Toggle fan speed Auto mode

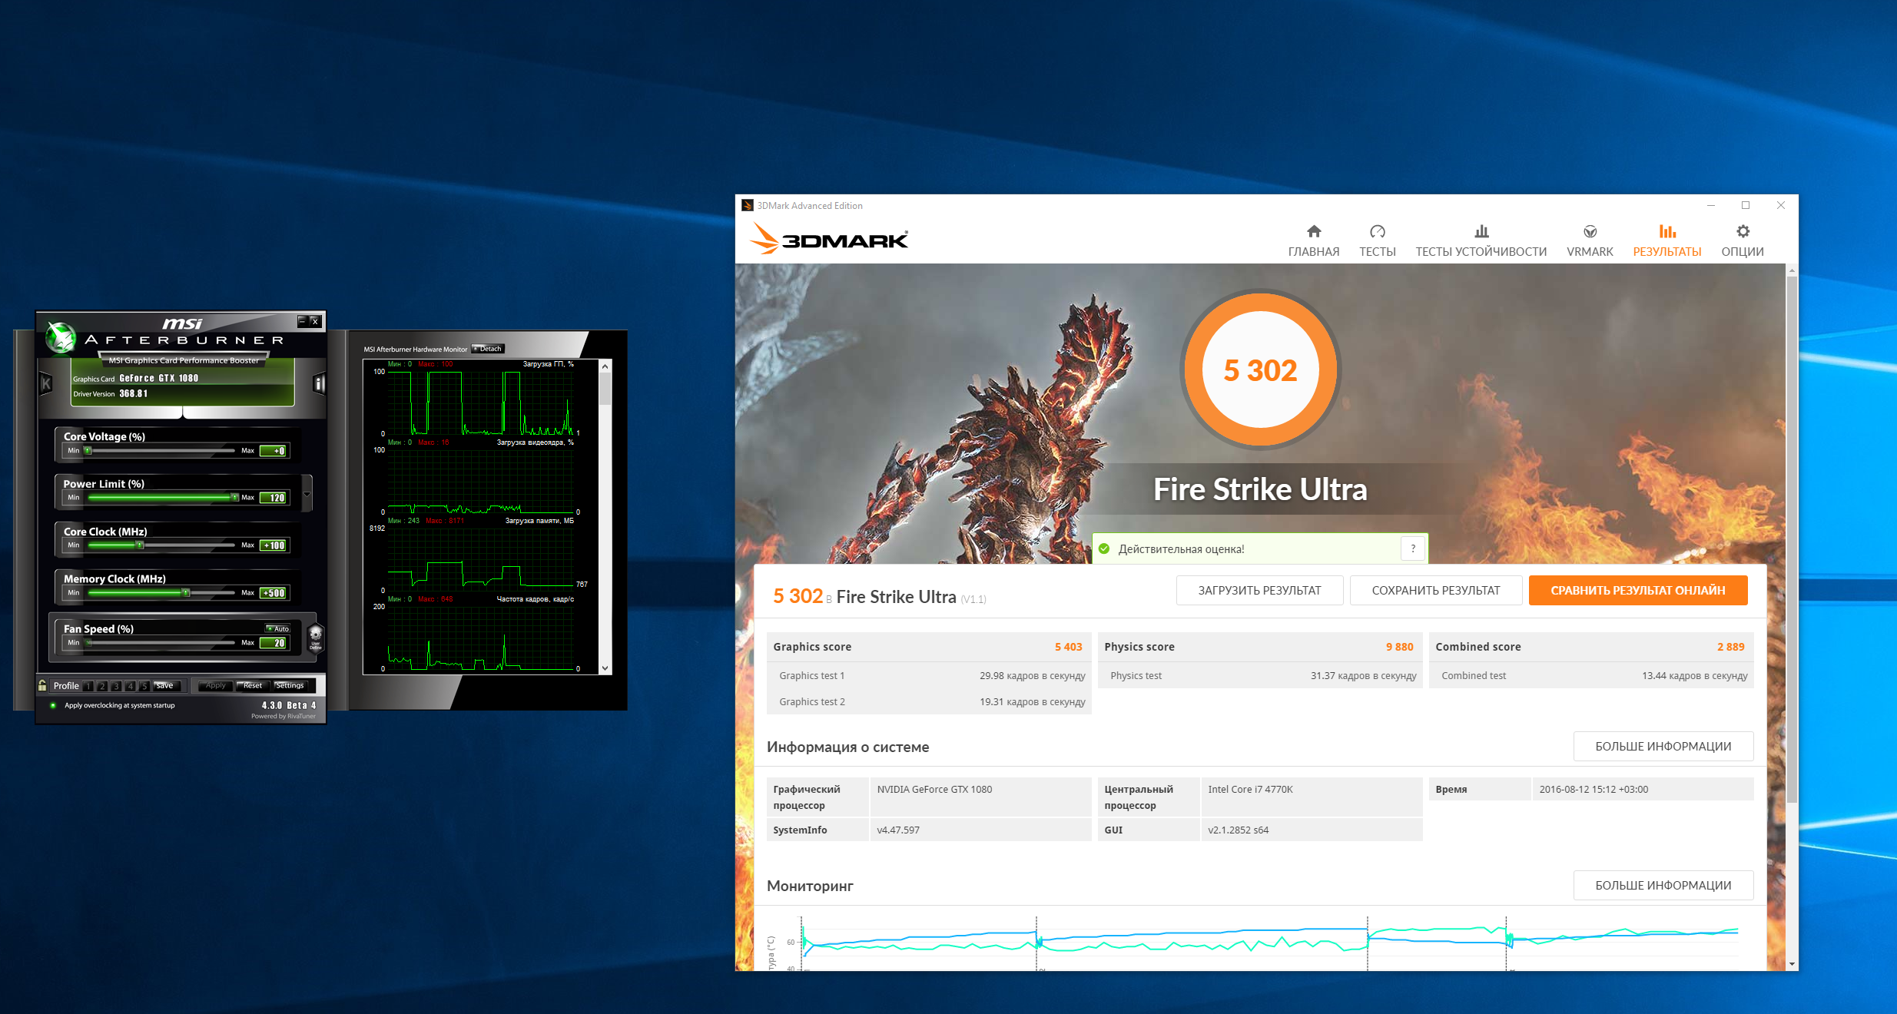tap(278, 628)
